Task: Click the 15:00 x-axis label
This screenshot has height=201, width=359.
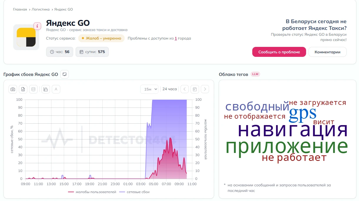Action: pos(64,184)
